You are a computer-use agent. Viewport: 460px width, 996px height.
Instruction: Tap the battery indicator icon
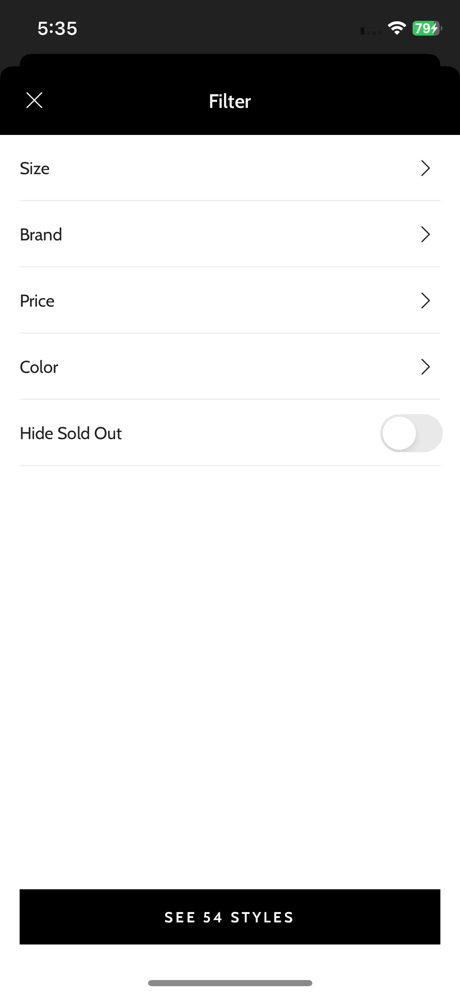pyautogui.click(x=427, y=28)
